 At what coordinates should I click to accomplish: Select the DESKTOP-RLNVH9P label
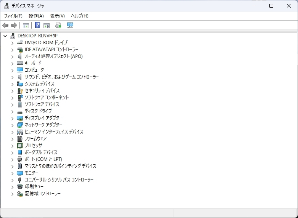click(x=38, y=36)
